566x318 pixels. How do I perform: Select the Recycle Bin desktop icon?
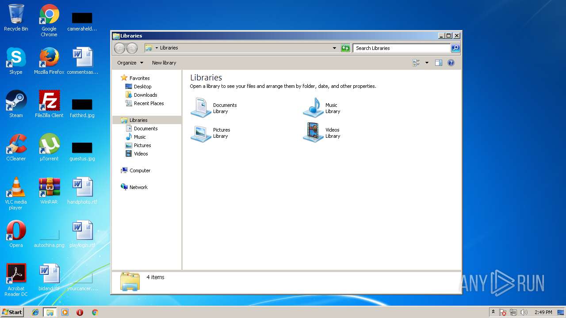pos(16,18)
